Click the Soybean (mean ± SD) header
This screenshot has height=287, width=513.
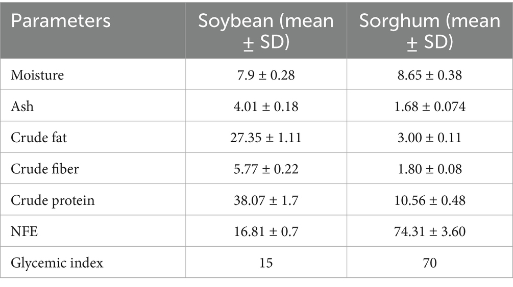point(265,30)
